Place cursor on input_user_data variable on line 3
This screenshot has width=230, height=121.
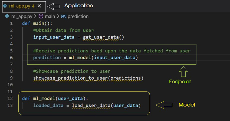[x=54, y=37]
